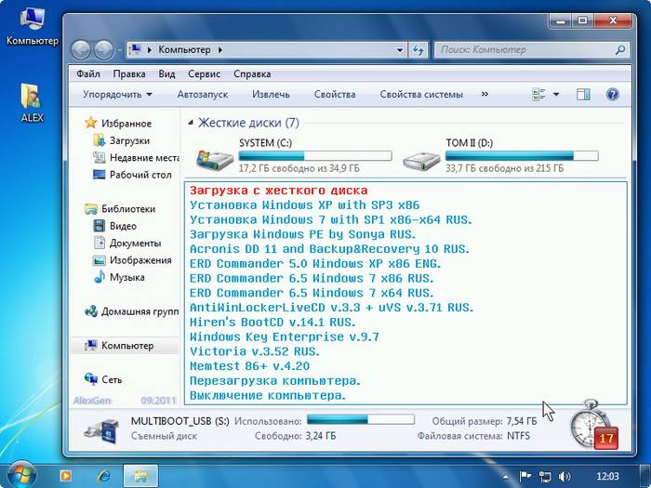
Task: Open Internet Explorer from the taskbar
Action: (101, 475)
